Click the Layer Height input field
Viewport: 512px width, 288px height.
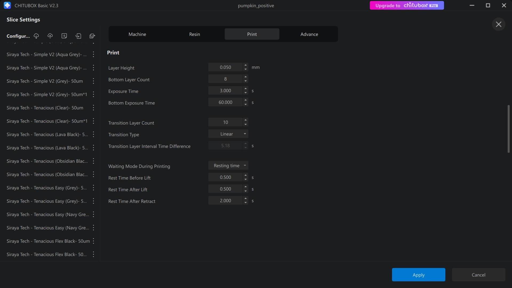225,67
